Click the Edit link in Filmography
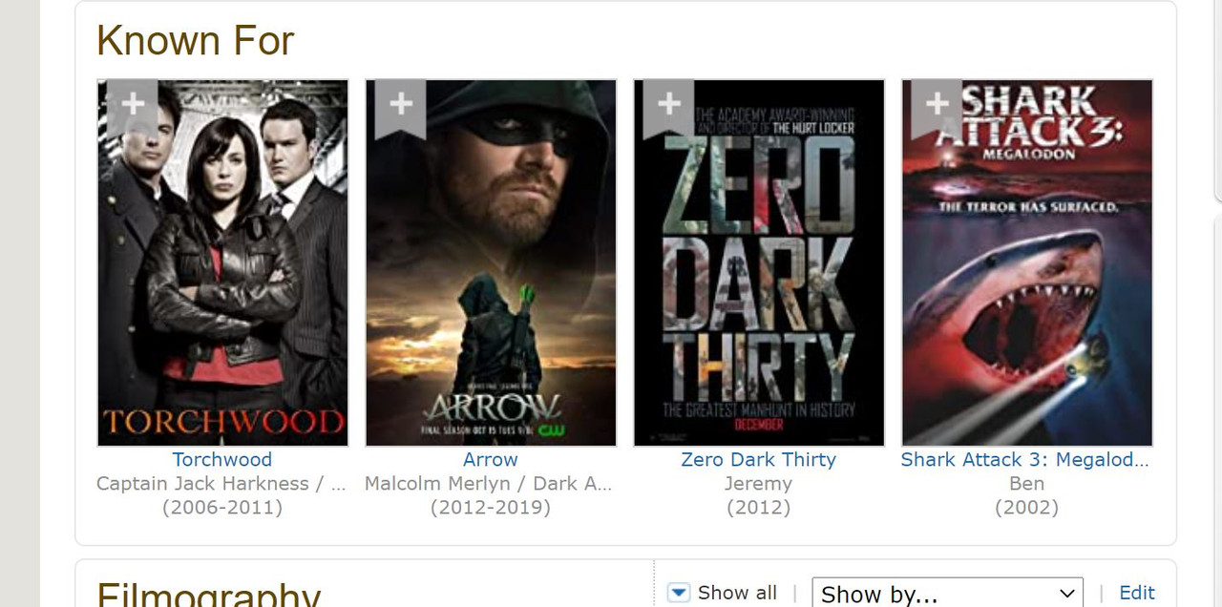This screenshot has width=1222, height=607. coord(1137,593)
